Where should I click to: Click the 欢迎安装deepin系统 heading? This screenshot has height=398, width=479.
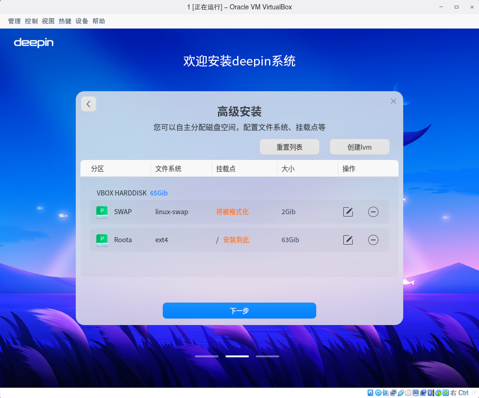click(239, 61)
